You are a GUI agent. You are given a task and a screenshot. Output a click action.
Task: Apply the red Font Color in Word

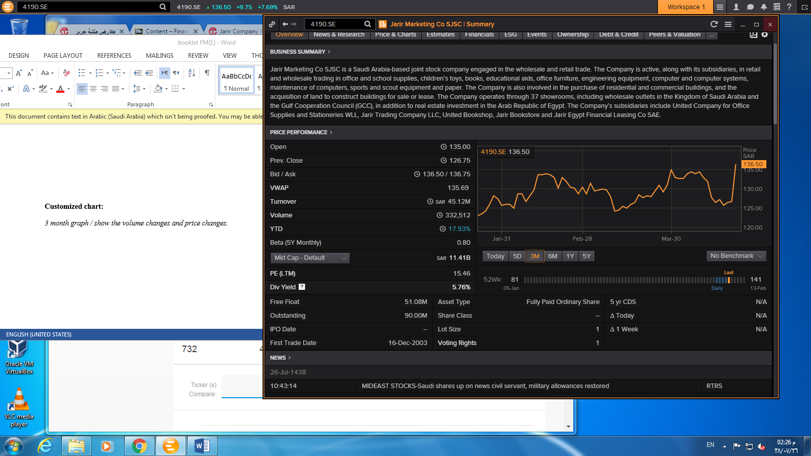coord(60,90)
